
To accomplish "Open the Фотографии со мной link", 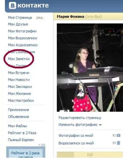I will 76,135.
